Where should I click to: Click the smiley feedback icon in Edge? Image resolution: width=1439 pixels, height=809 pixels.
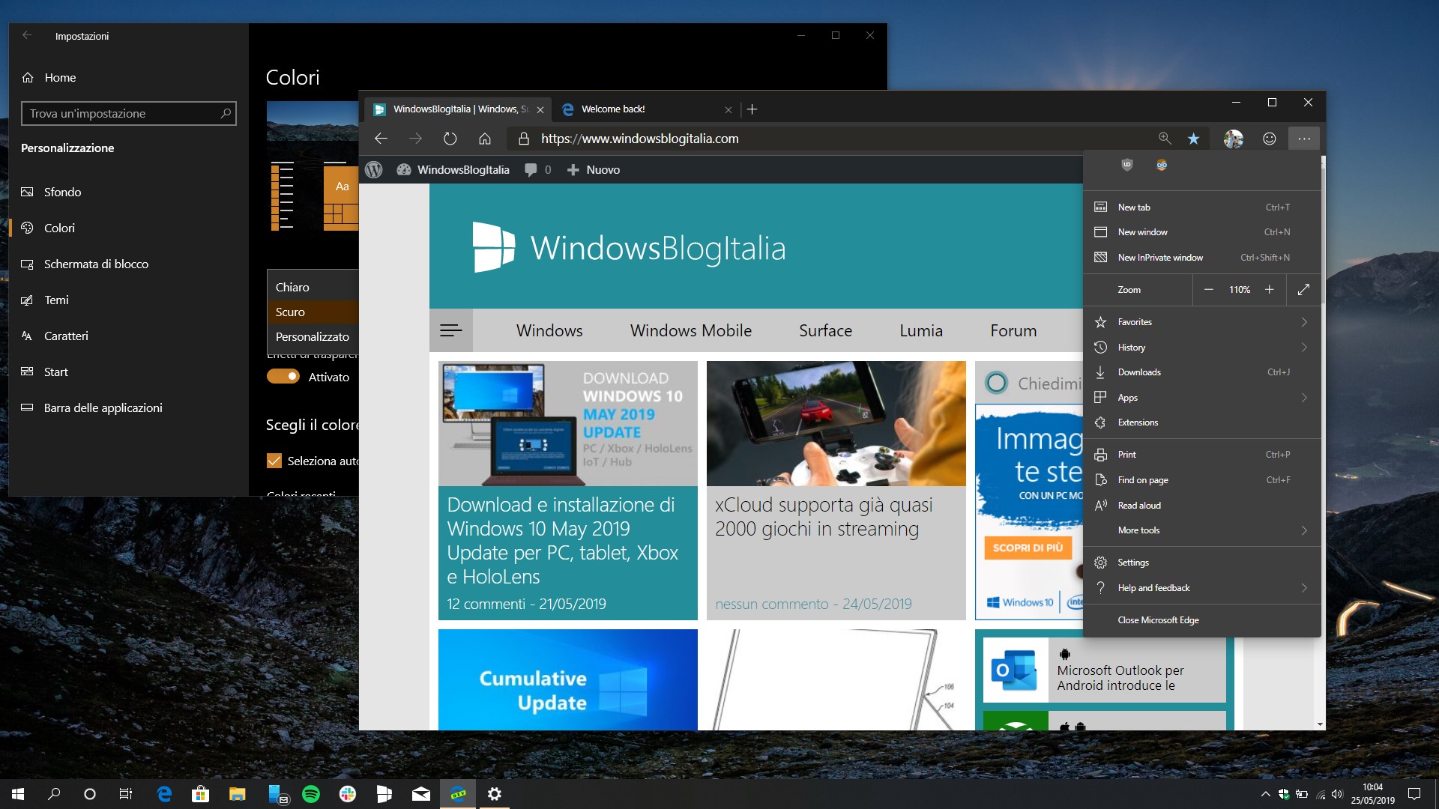coord(1270,139)
